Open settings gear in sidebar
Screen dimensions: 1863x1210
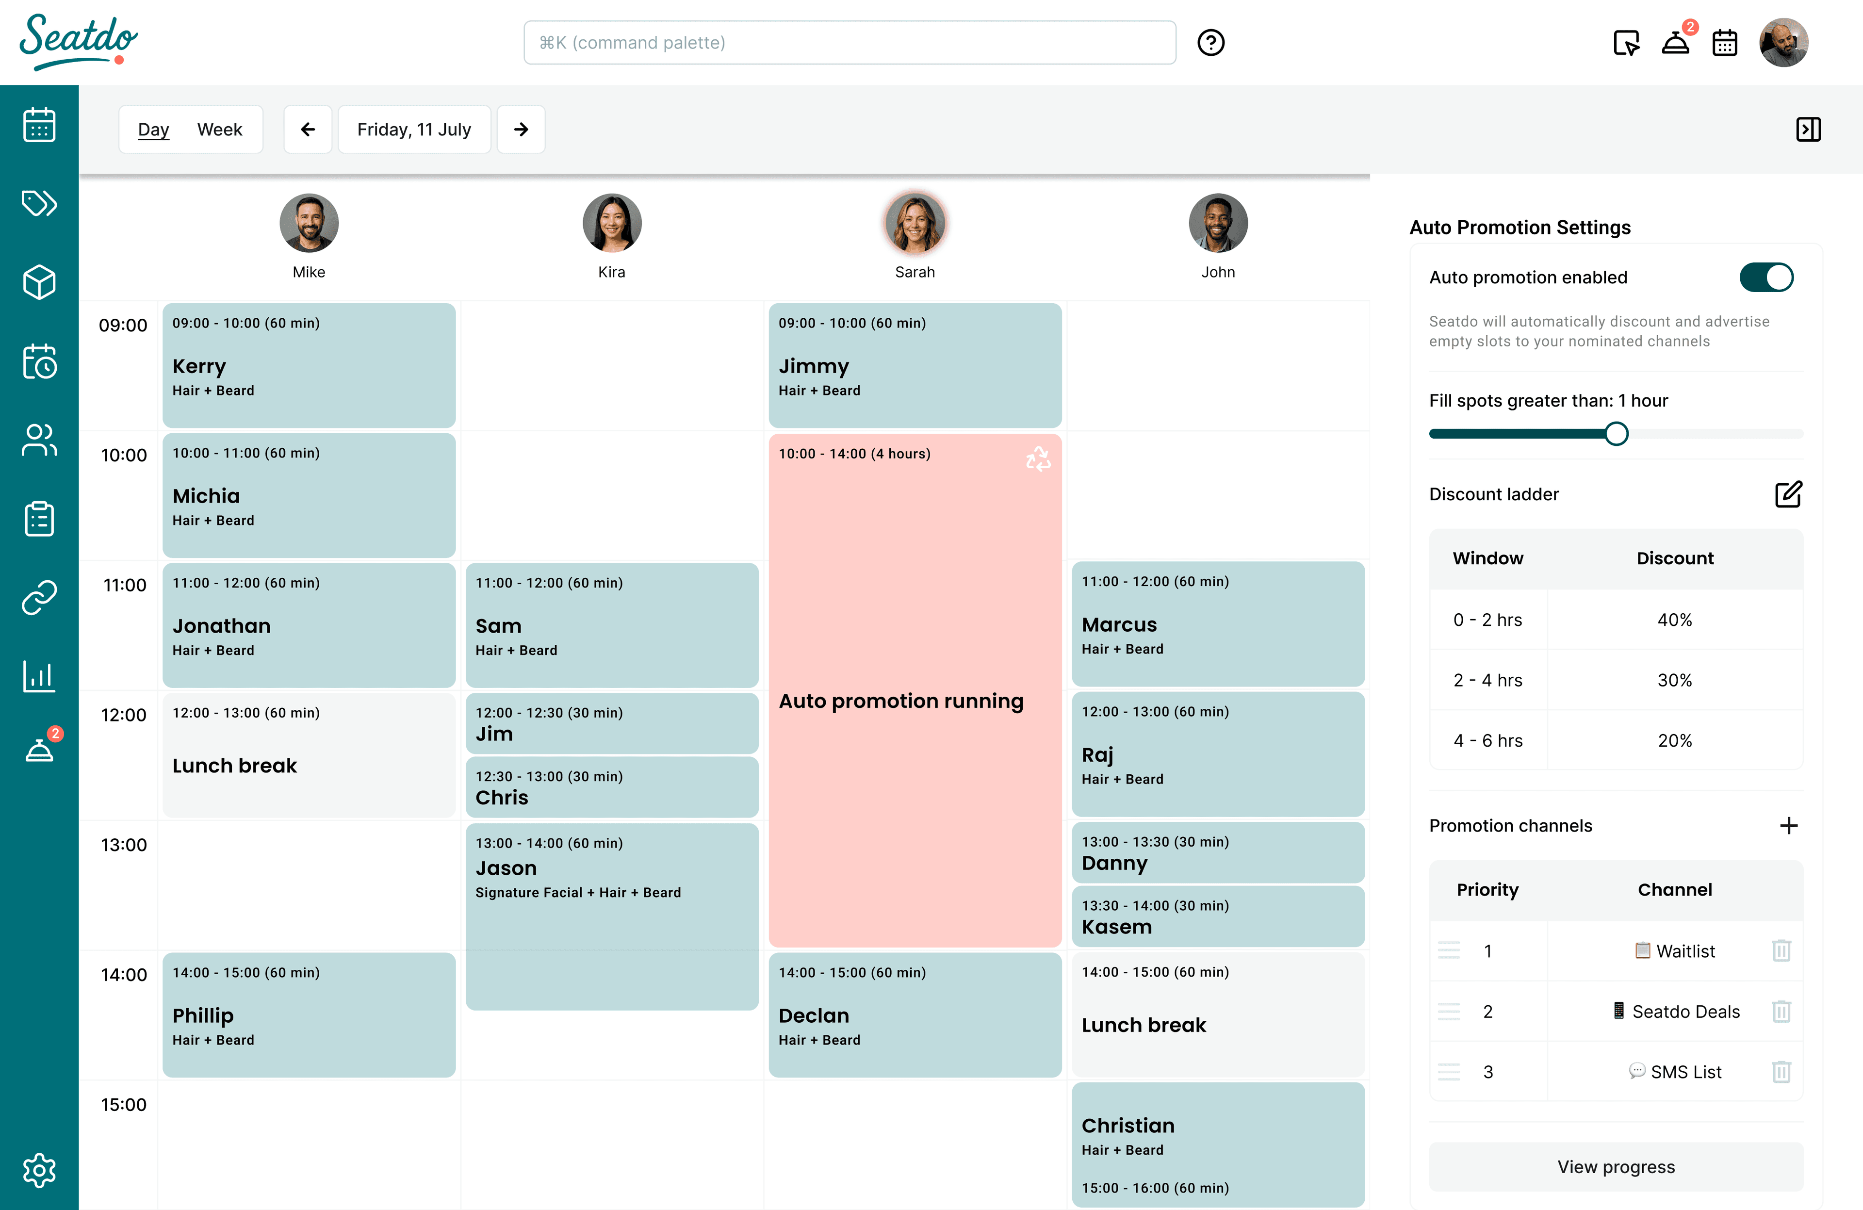tap(39, 1170)
